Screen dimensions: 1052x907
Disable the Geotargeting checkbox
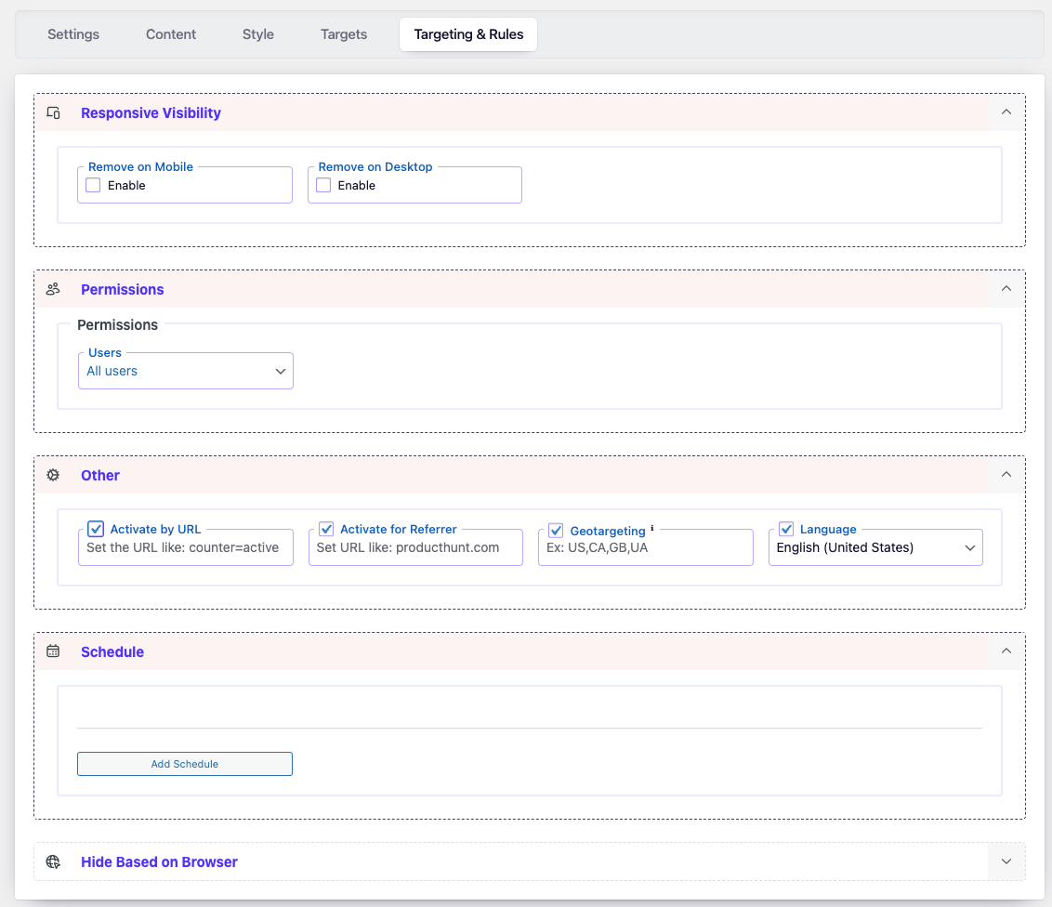[556, 531]
